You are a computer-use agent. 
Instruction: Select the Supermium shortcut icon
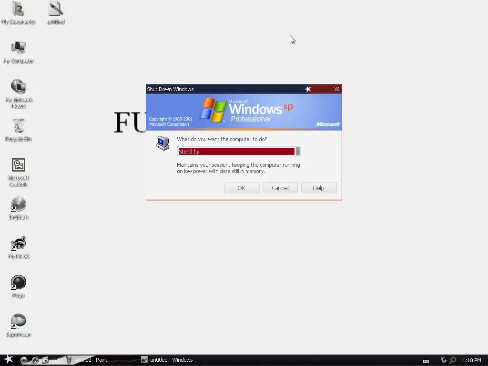[x=19, y=325]
